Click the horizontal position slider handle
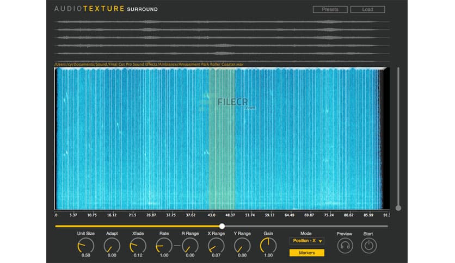Image resolution: width=455 pixels, height=263 pixels. (222, 226)
